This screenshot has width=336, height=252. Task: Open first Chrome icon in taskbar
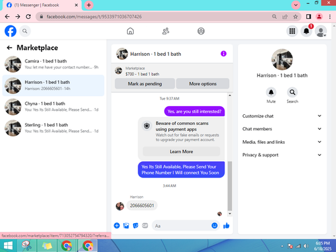67,246
